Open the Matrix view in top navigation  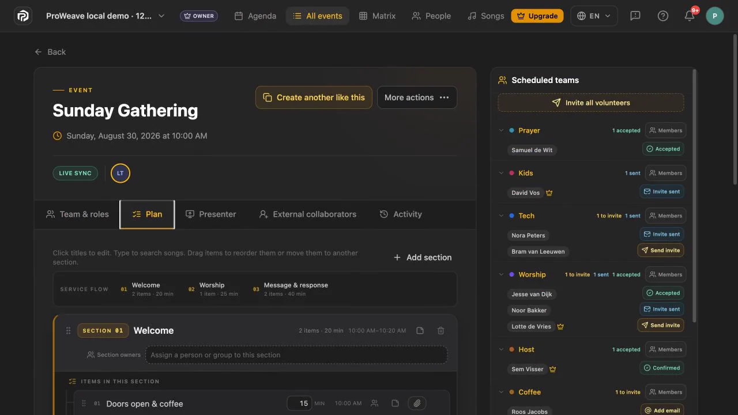click(x=377, y=16)
